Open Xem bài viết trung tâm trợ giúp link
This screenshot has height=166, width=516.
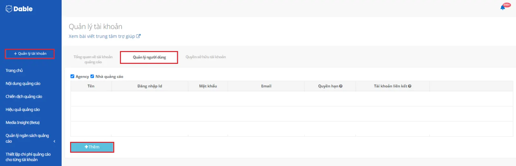point(102,36)
